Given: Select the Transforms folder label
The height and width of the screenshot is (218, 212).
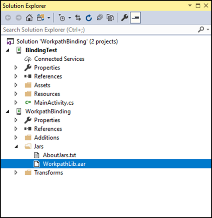Looking at the screenshot, I should (x=49, y=173).
